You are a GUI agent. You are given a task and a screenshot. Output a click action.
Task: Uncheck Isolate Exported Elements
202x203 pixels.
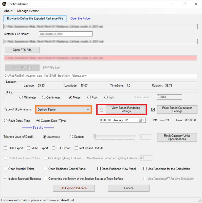coord(6,179)
